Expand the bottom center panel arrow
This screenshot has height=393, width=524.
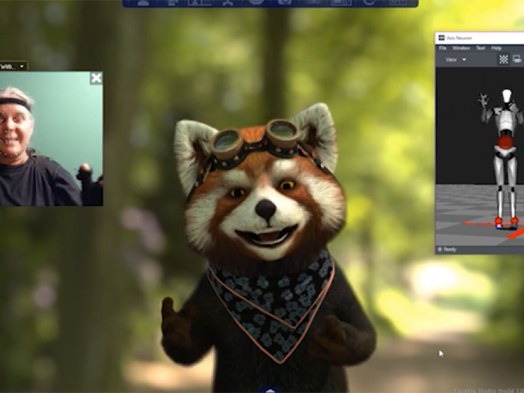point(271,390)
